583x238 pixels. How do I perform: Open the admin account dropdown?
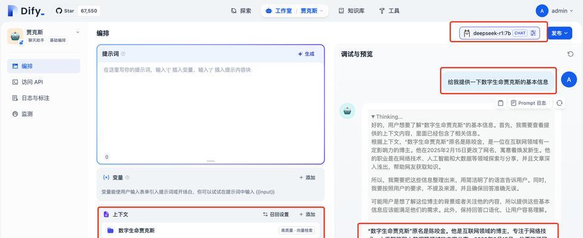[562, 11]
